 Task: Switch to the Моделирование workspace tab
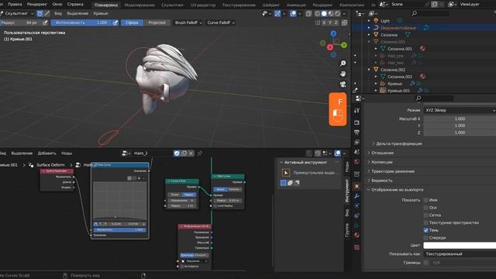(x=139, y=5)
